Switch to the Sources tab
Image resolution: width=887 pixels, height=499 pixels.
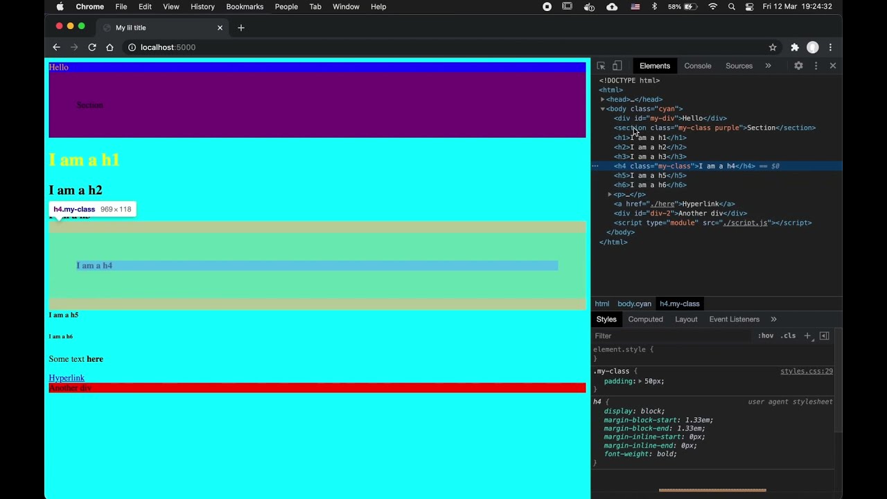(739, 66)
